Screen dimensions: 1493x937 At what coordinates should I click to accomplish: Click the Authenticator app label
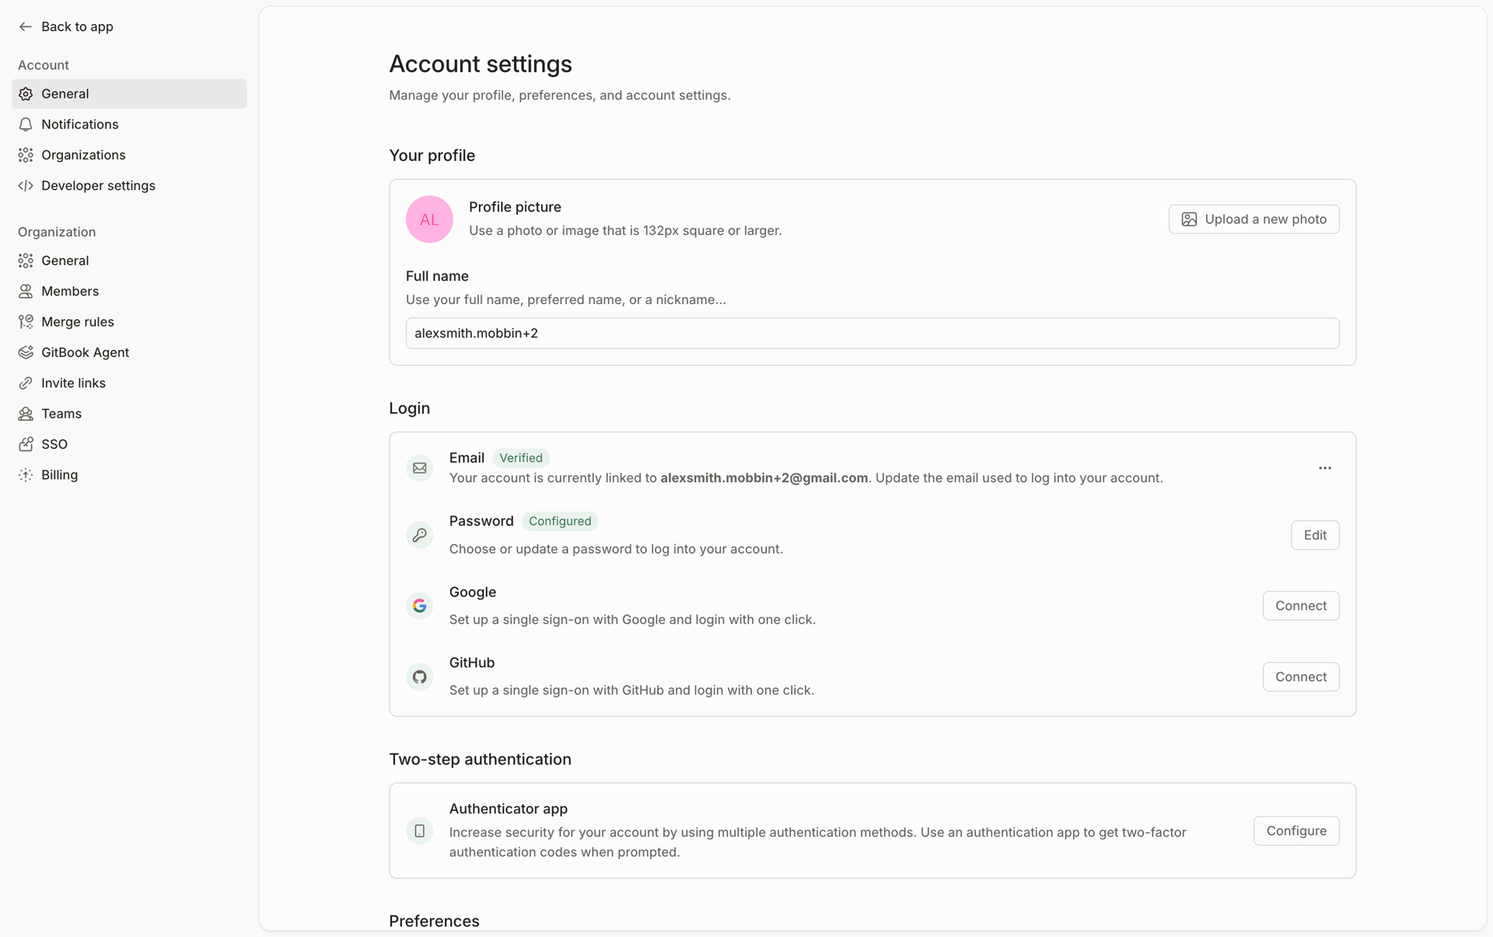click(509, 809)
